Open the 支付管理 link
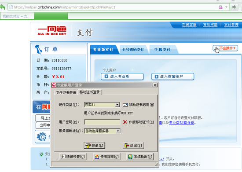Image resolution: width=242 pixels, height=172 pixels. [231, 25]
